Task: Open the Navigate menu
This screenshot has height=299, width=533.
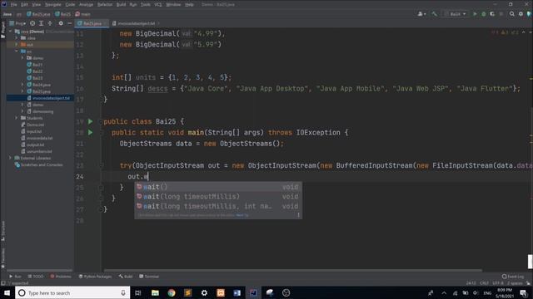Action: click(x=53, y=4)
